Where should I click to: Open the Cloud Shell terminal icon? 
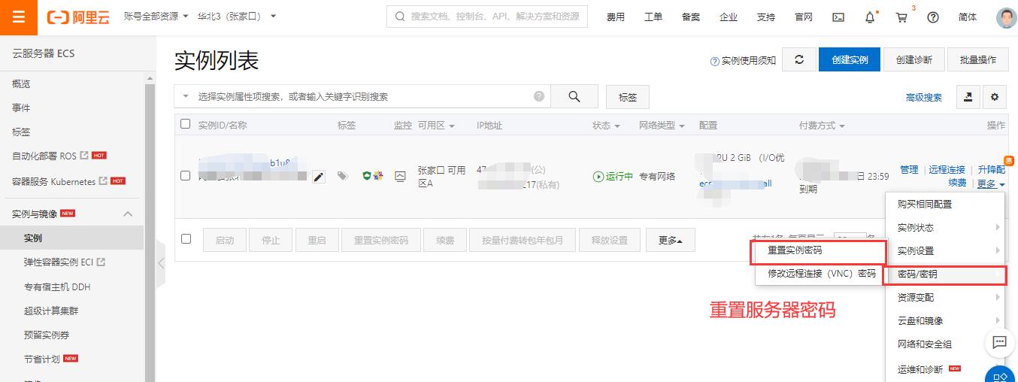click(838, 17)
